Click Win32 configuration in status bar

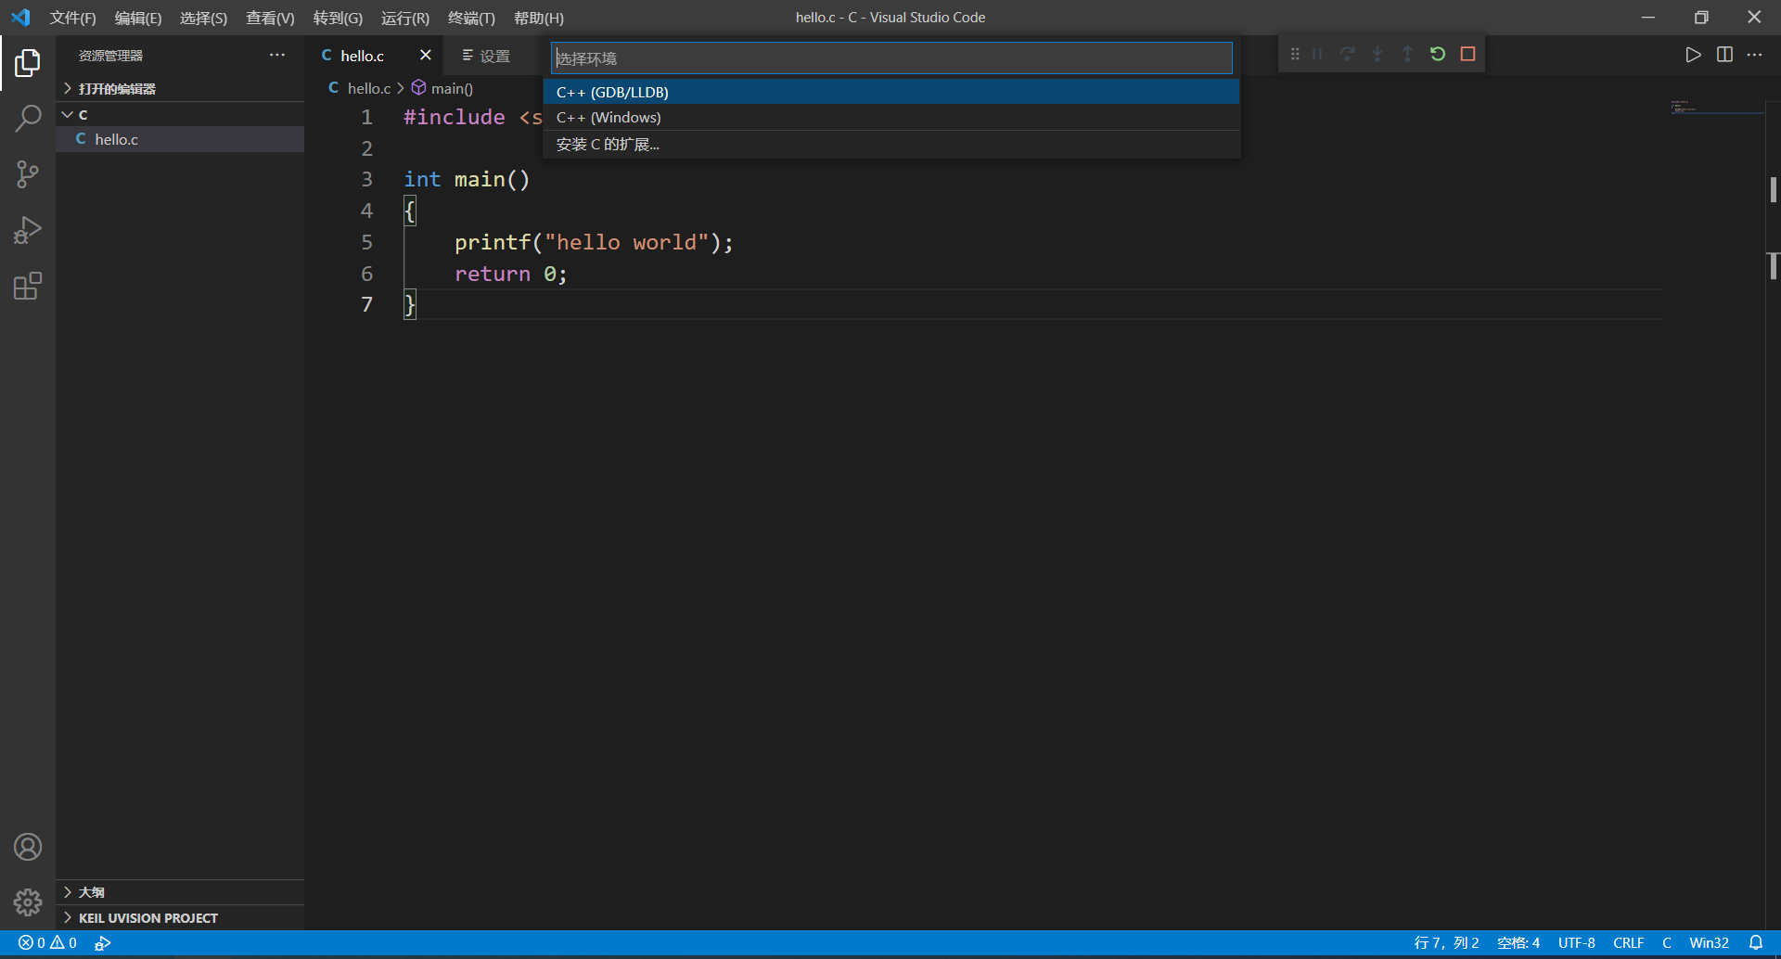pyautogui.click(x=1709, y=942)
